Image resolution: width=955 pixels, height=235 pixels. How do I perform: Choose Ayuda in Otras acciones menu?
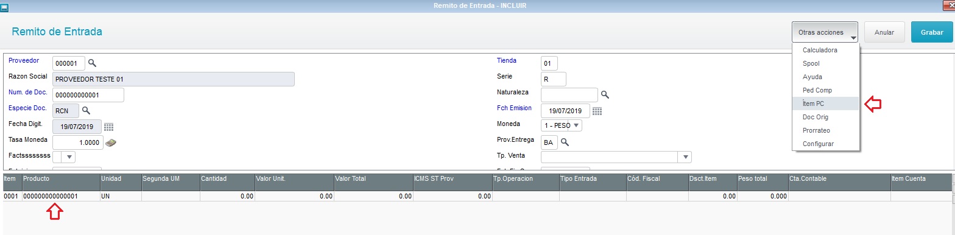click(825, 77)
